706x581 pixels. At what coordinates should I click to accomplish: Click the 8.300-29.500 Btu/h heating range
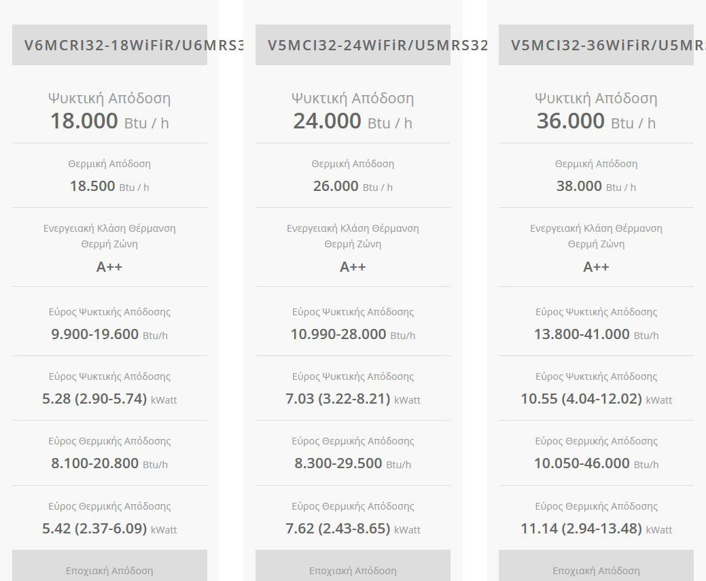coord(353,463)
